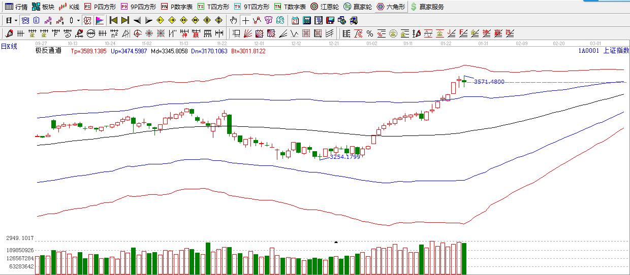Screen dimensions: 630x275
Task: Open the 江恩轮 Gann wheel tool
Action: click(324, 7)
